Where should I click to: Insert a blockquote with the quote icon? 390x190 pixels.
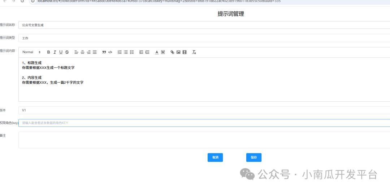(104, 52)
